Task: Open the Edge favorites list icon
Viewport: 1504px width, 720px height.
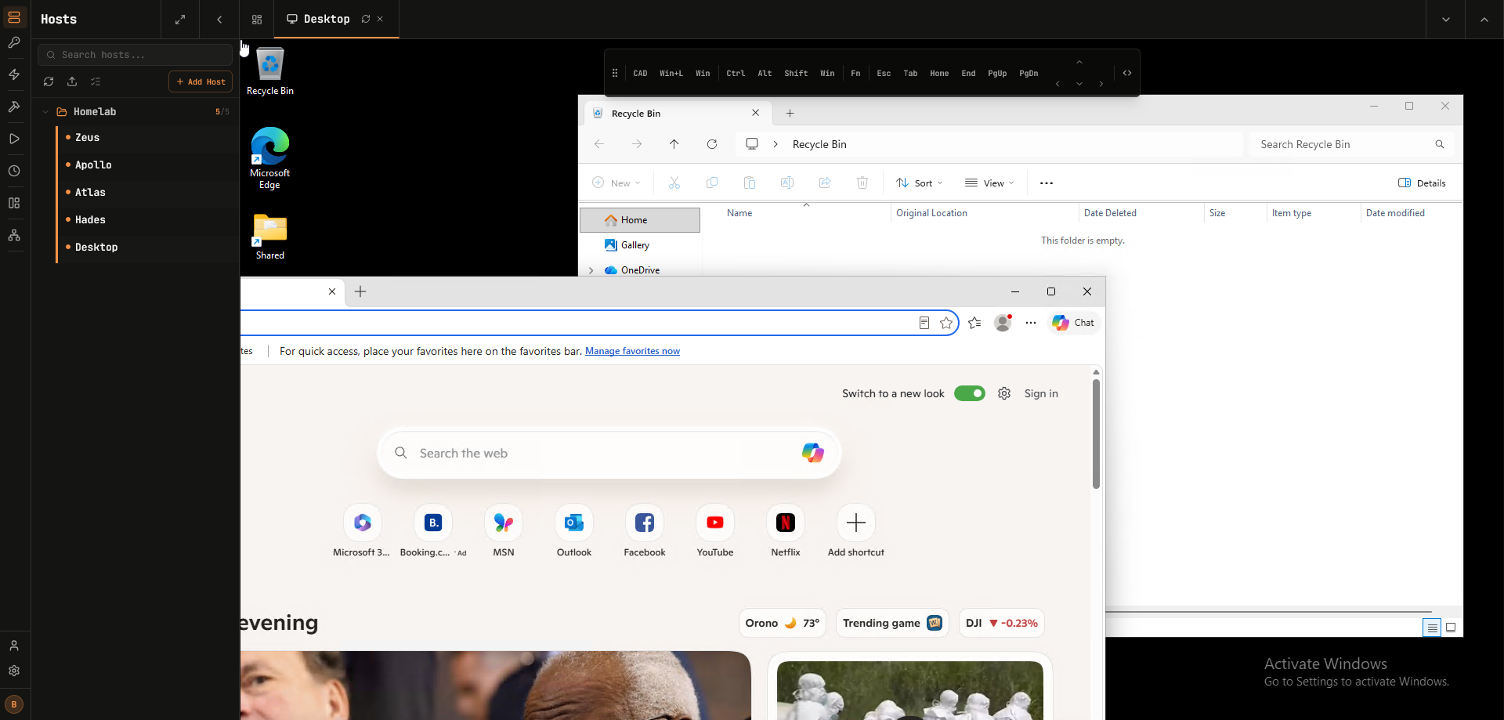Action: tap(974, 323)
